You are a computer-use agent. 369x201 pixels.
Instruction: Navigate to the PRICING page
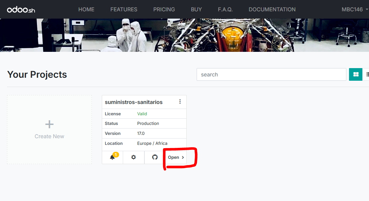coord(164,9)
